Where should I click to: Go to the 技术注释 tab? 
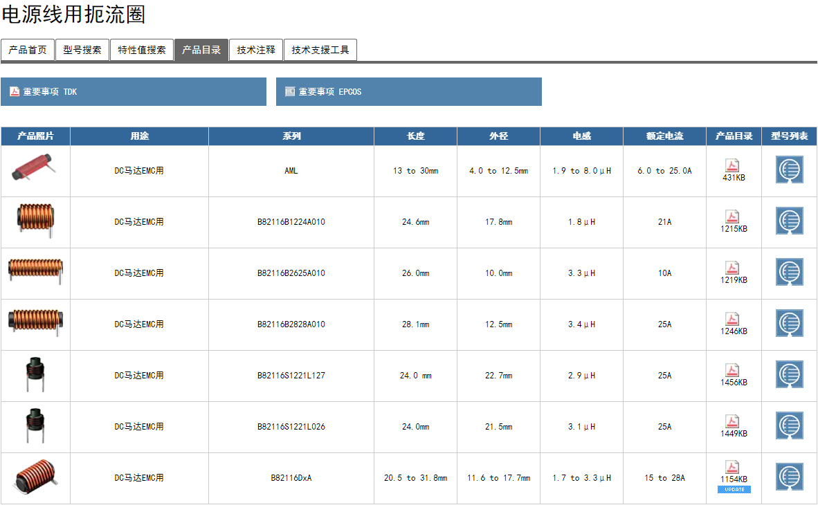pyautogui.click(x=256, y=50)
